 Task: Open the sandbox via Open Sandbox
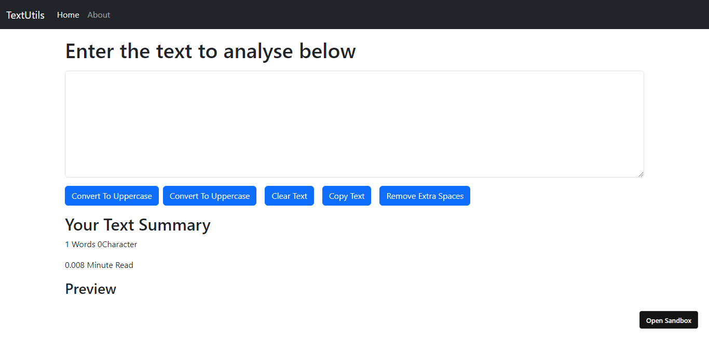(x=669, y=320)
